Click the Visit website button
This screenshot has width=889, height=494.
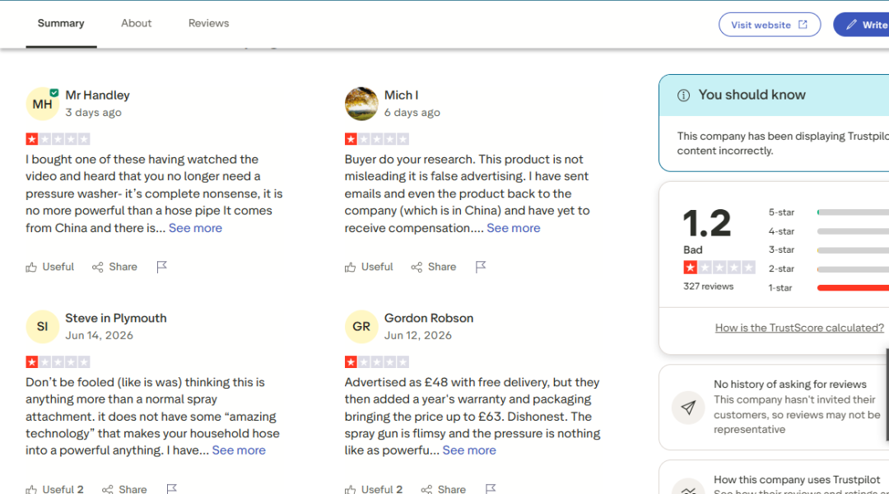point(770,25)
